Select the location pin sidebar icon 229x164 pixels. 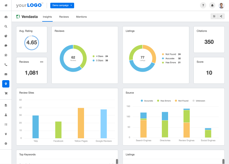(x=6, y=84)
